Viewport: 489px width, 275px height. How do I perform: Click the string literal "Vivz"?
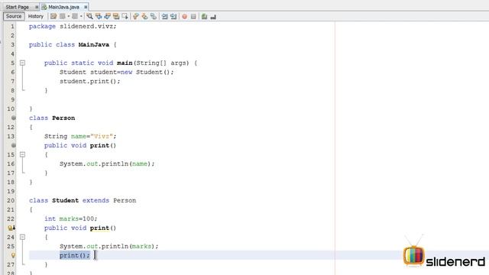tap(102, 136)
